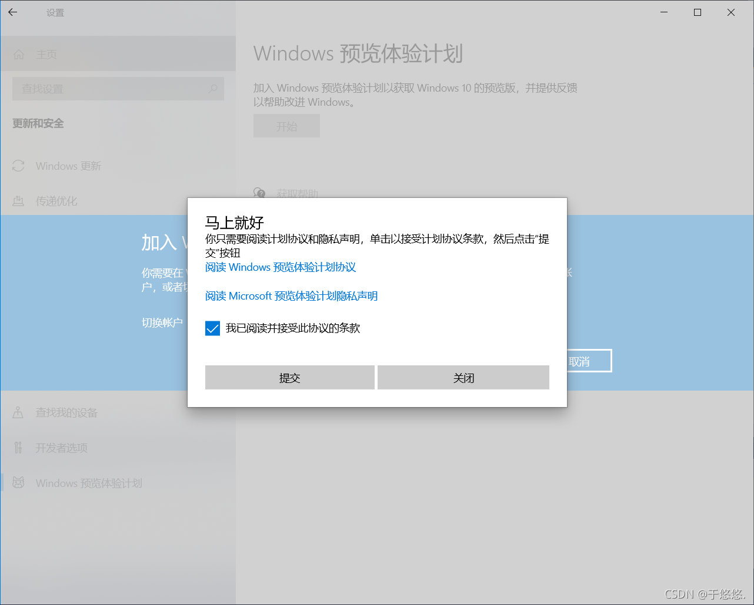Click the home icon beside 主页
The image size is (754, 605).
click(x=19, y=54)
